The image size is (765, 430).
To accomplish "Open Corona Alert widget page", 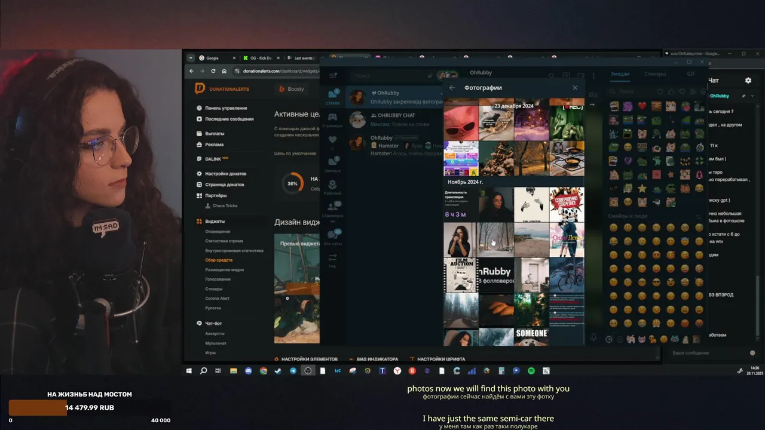I will click(217, 299).
